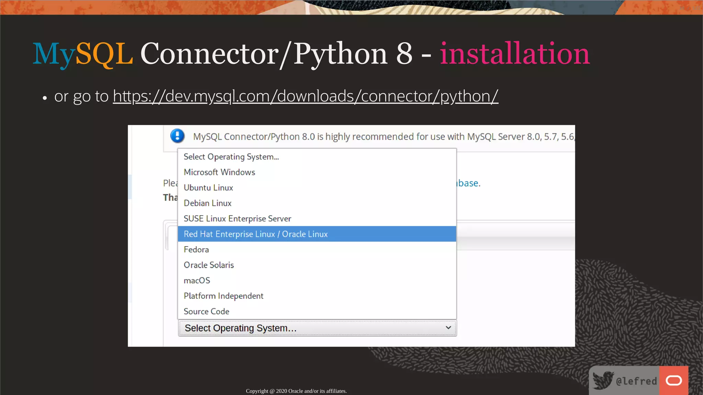The width and height of the screenshot is (703, 395).
Task: Click the partially hidden blue 'base.' link
Action: click(469, 183)
